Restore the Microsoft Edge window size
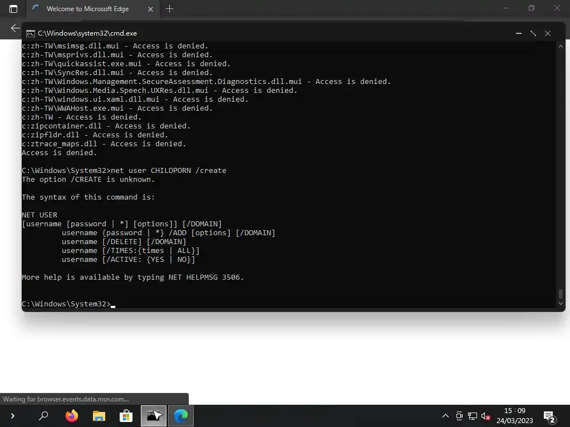Viewport: 570px width, 427px height. tap(532, 8)
